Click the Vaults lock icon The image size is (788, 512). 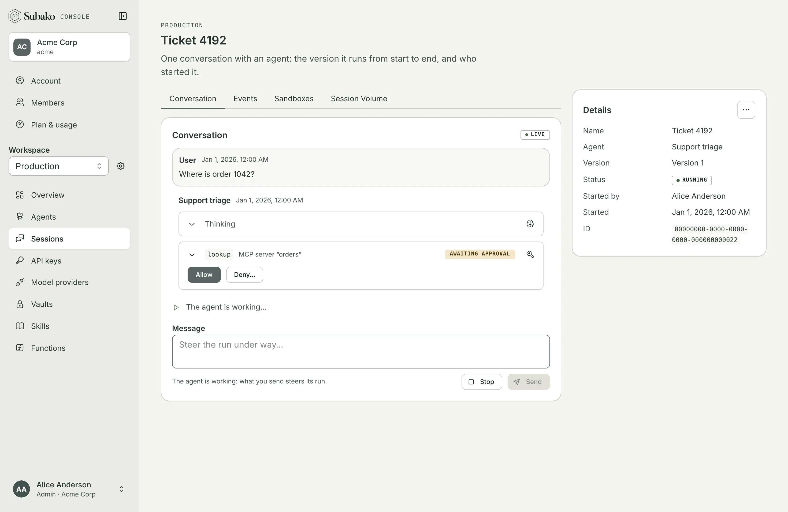coord(20,304)
